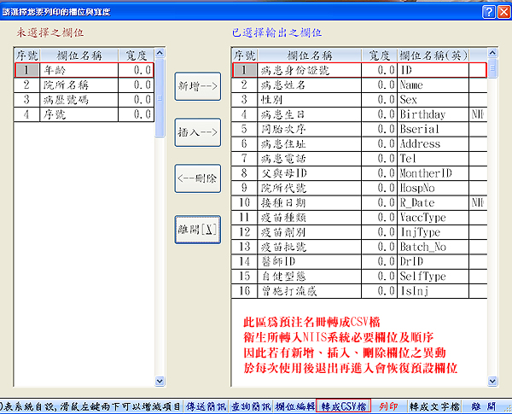Viewport: 512px width, 414px height.
Task: Click 傳送簡訊 in the bottom bar
Action: (206, 406)
